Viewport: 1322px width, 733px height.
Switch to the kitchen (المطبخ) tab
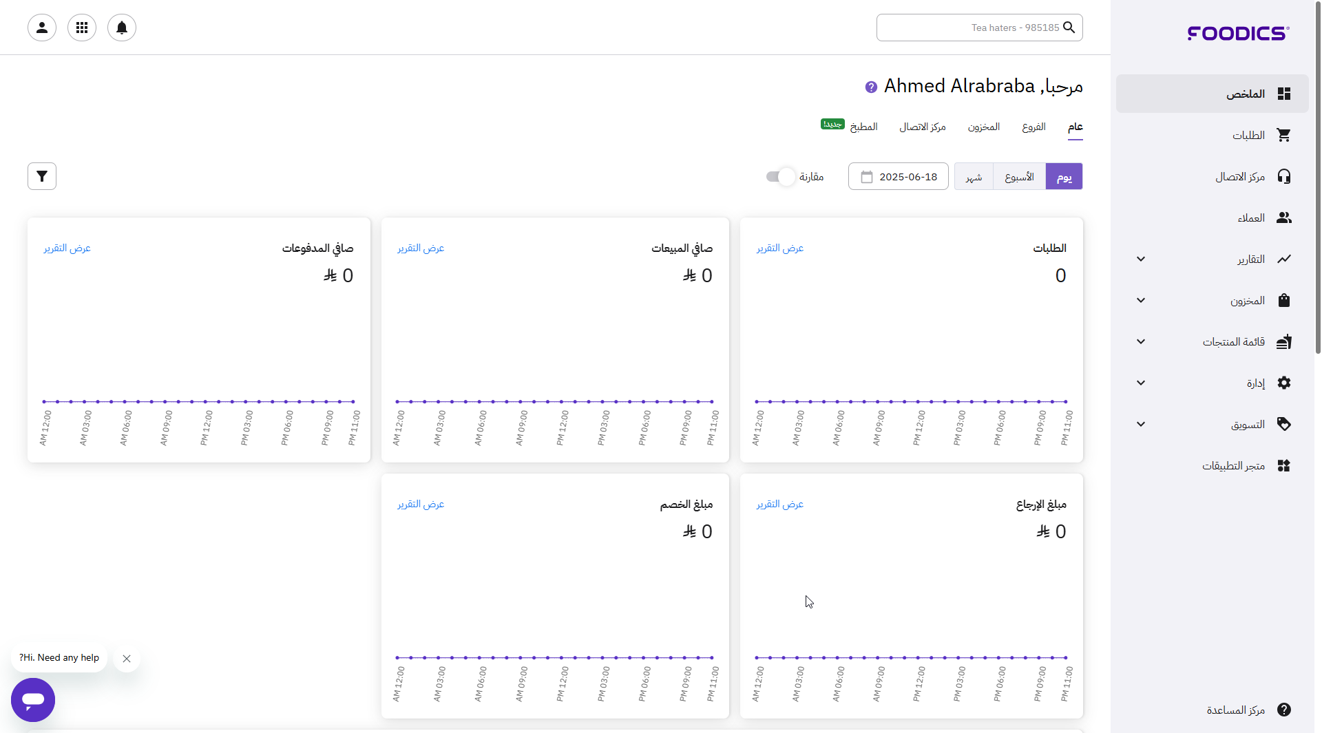[863, 127]
